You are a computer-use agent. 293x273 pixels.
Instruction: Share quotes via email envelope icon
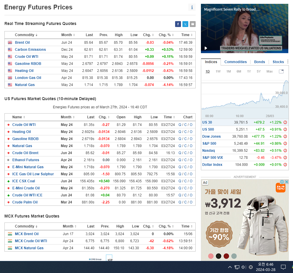pyautogui.click(x=193, y=24)
